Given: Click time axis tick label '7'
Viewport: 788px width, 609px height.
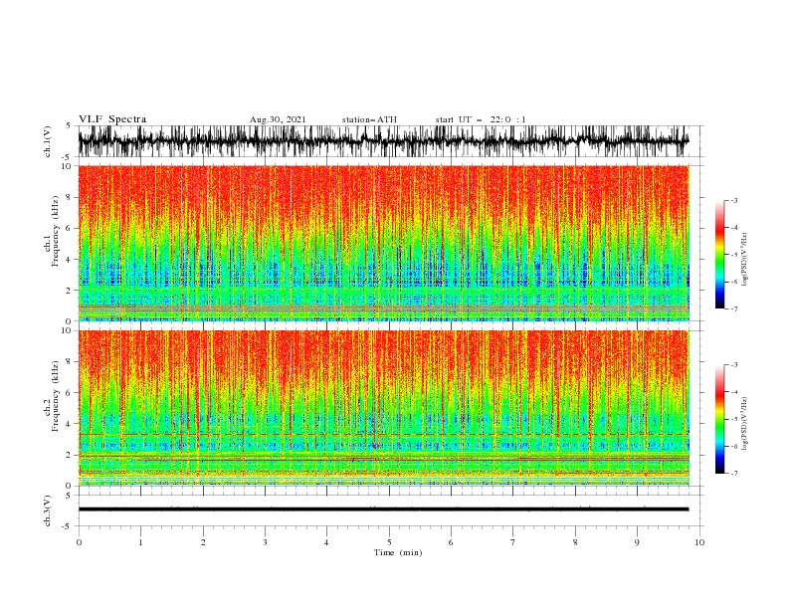Looking at the screenshot, I should pyautogui.click(x=513, y=542).
